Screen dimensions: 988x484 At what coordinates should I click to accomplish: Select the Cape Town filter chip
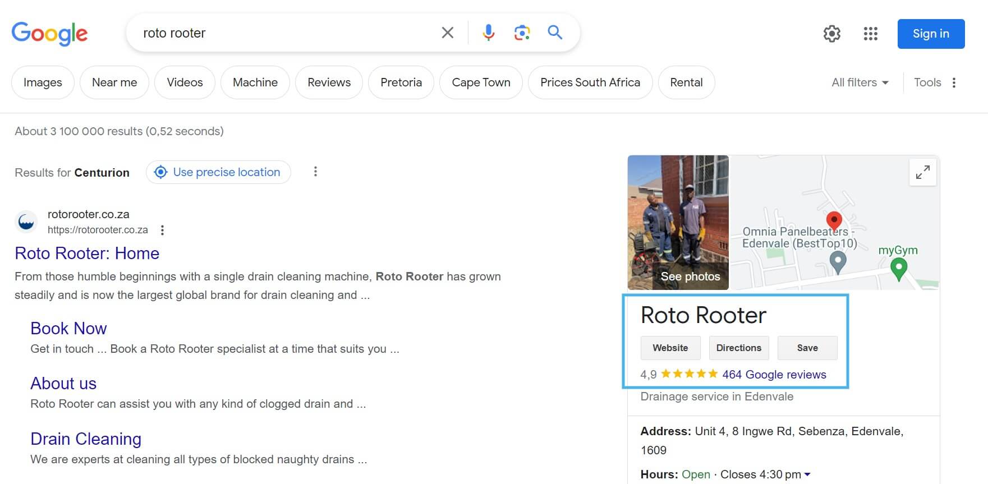click(481, 82)
